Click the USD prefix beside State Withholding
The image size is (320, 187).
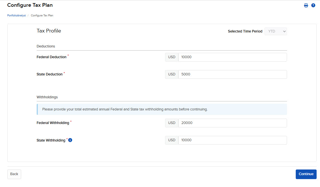coord(172,140)
